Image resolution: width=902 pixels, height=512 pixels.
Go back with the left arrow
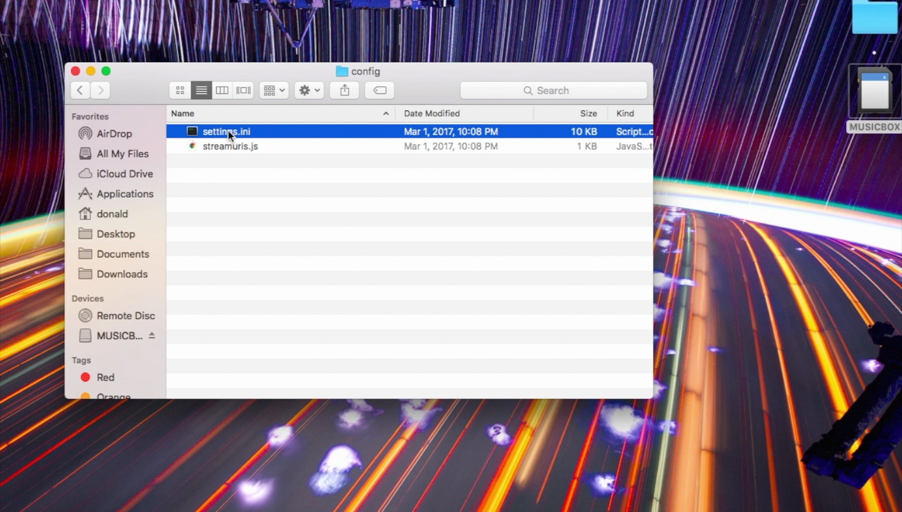tap(80, 90)
